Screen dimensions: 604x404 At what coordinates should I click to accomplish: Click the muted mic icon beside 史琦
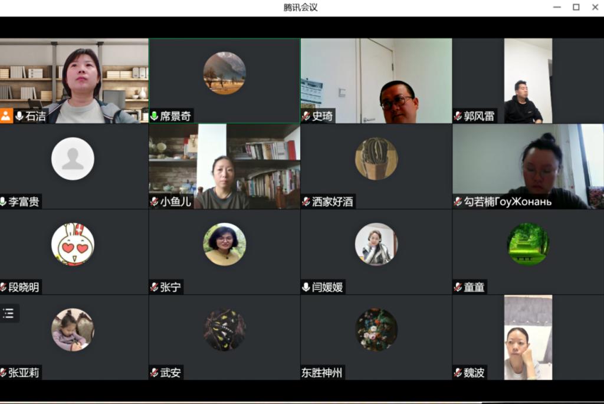pyautogui.click(x=306, y=116)
